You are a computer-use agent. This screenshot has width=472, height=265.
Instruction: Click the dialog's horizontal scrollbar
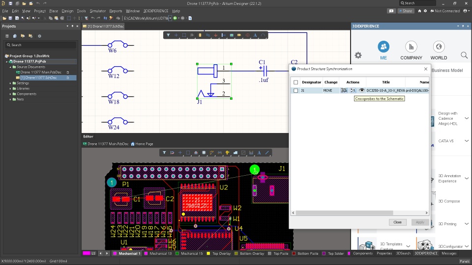click(x=344, y=212)
